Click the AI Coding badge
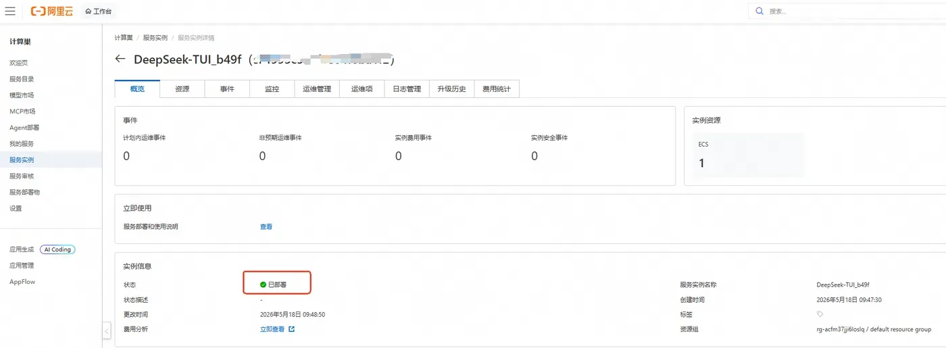Image resolution: width=946 pixels, height=348 pixels. click(57, 249)
